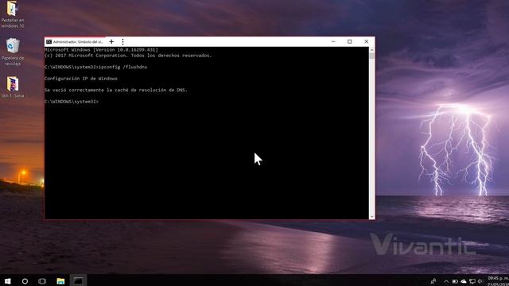Screen dimensions: 509x286
Task: Click the 'ipconfig /flushdns' command text
Action: coord(122,67)
